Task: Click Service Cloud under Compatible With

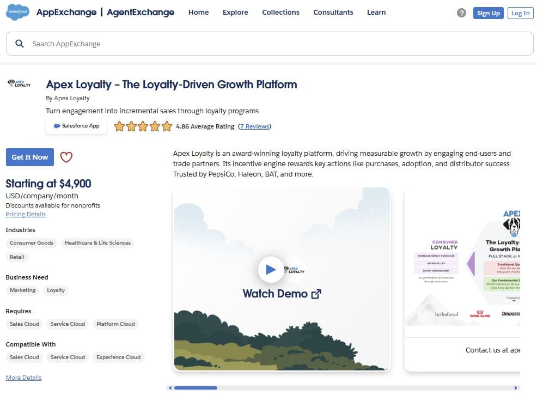Action: (68, 357)
